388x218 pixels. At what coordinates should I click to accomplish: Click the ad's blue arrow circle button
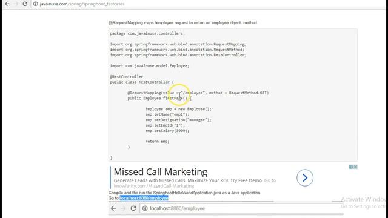click(x=305, y=177)
